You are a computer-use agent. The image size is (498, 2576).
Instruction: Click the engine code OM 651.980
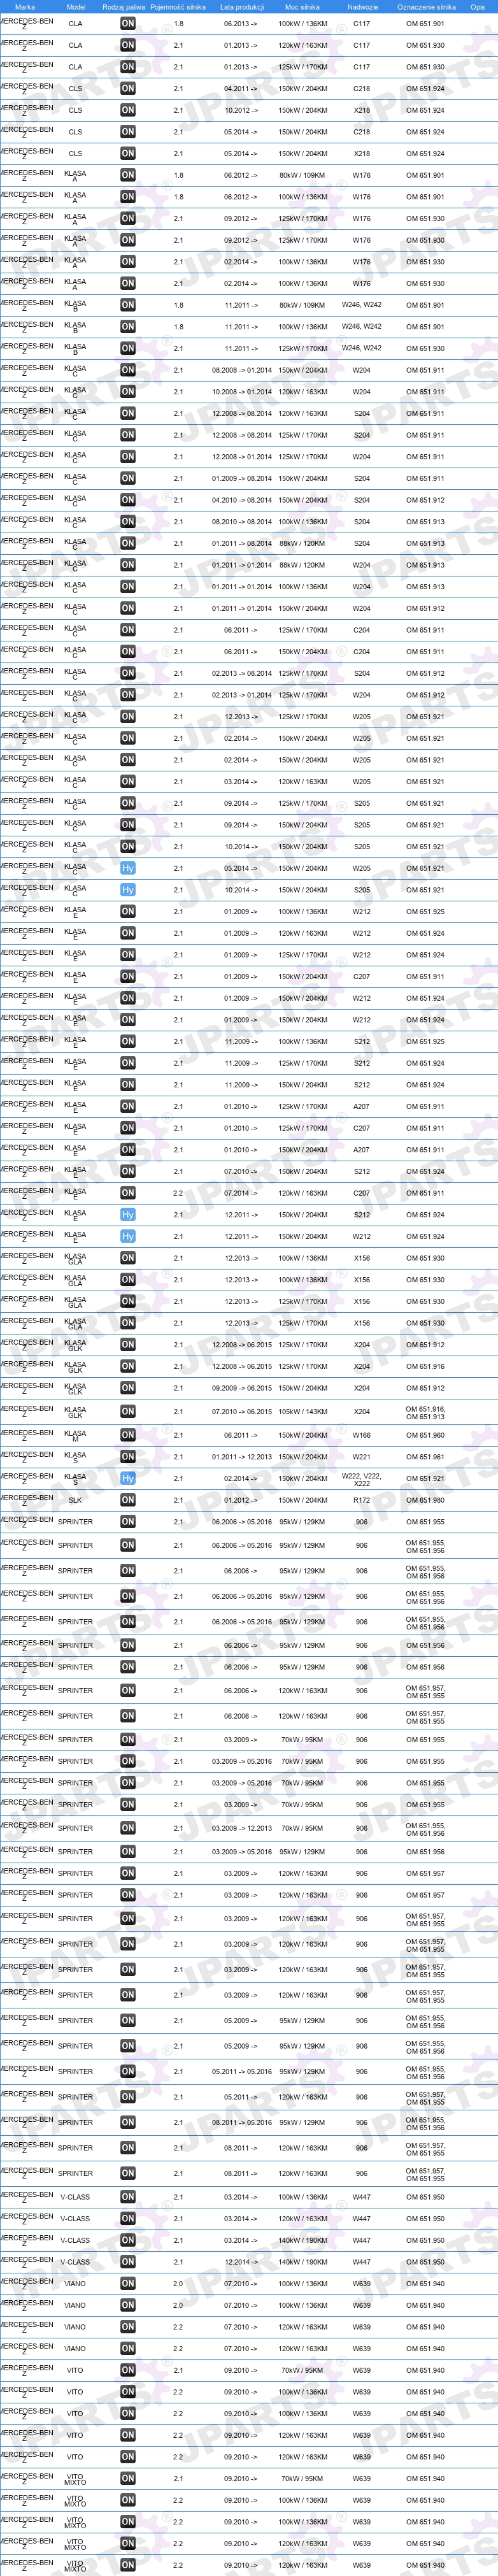tap(426, 1500)
